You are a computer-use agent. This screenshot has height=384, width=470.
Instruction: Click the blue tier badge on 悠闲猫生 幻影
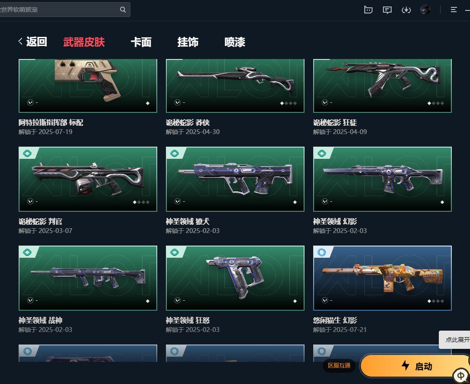coord(321,253)
